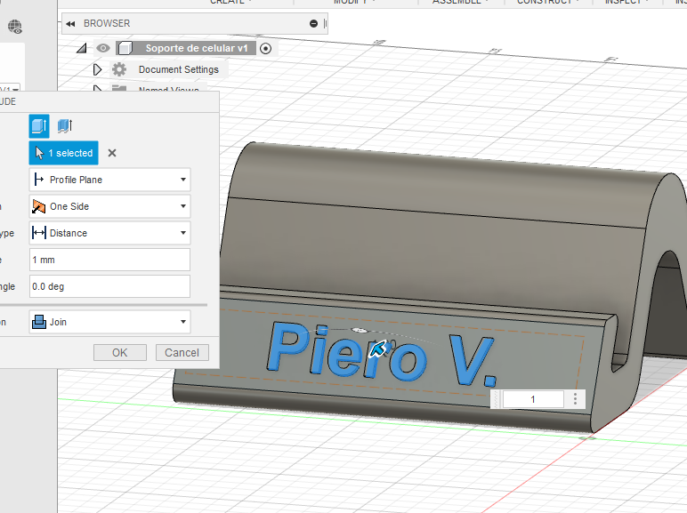Select the Thin Extrude type icon

[65, 126]
